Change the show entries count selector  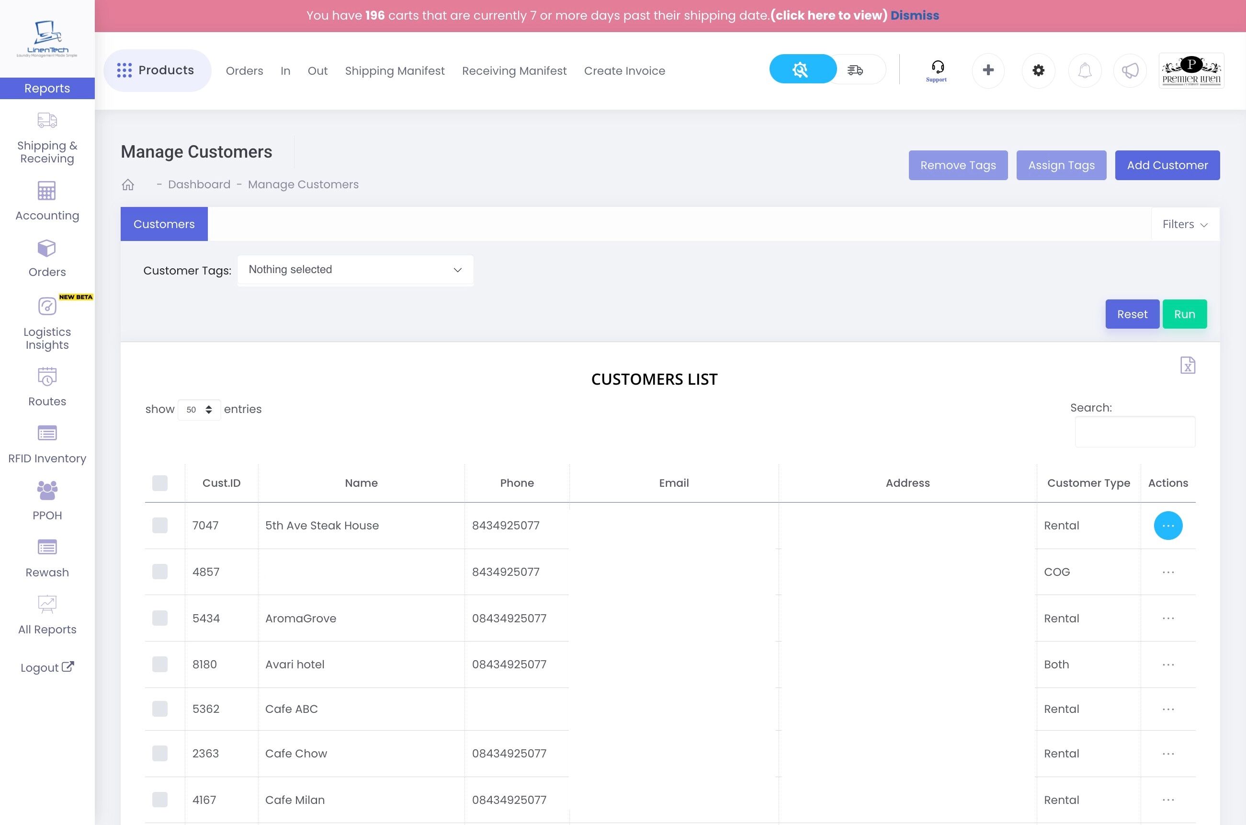tap(199, 409)
